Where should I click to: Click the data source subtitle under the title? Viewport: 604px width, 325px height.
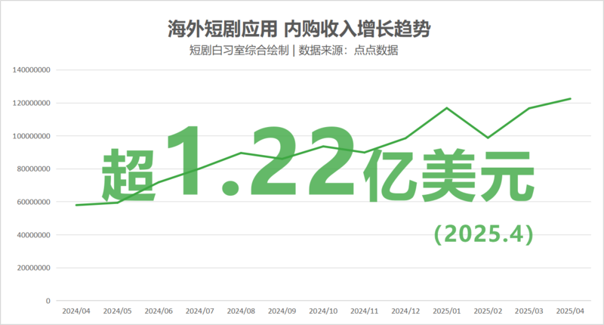(301, 51)
